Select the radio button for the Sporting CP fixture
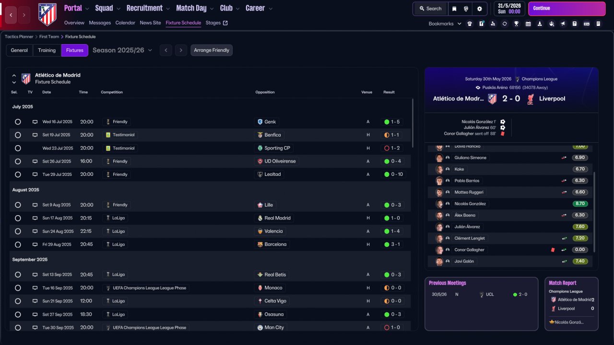The width and height of the screenshot is (614, 345). click(18, 148)
